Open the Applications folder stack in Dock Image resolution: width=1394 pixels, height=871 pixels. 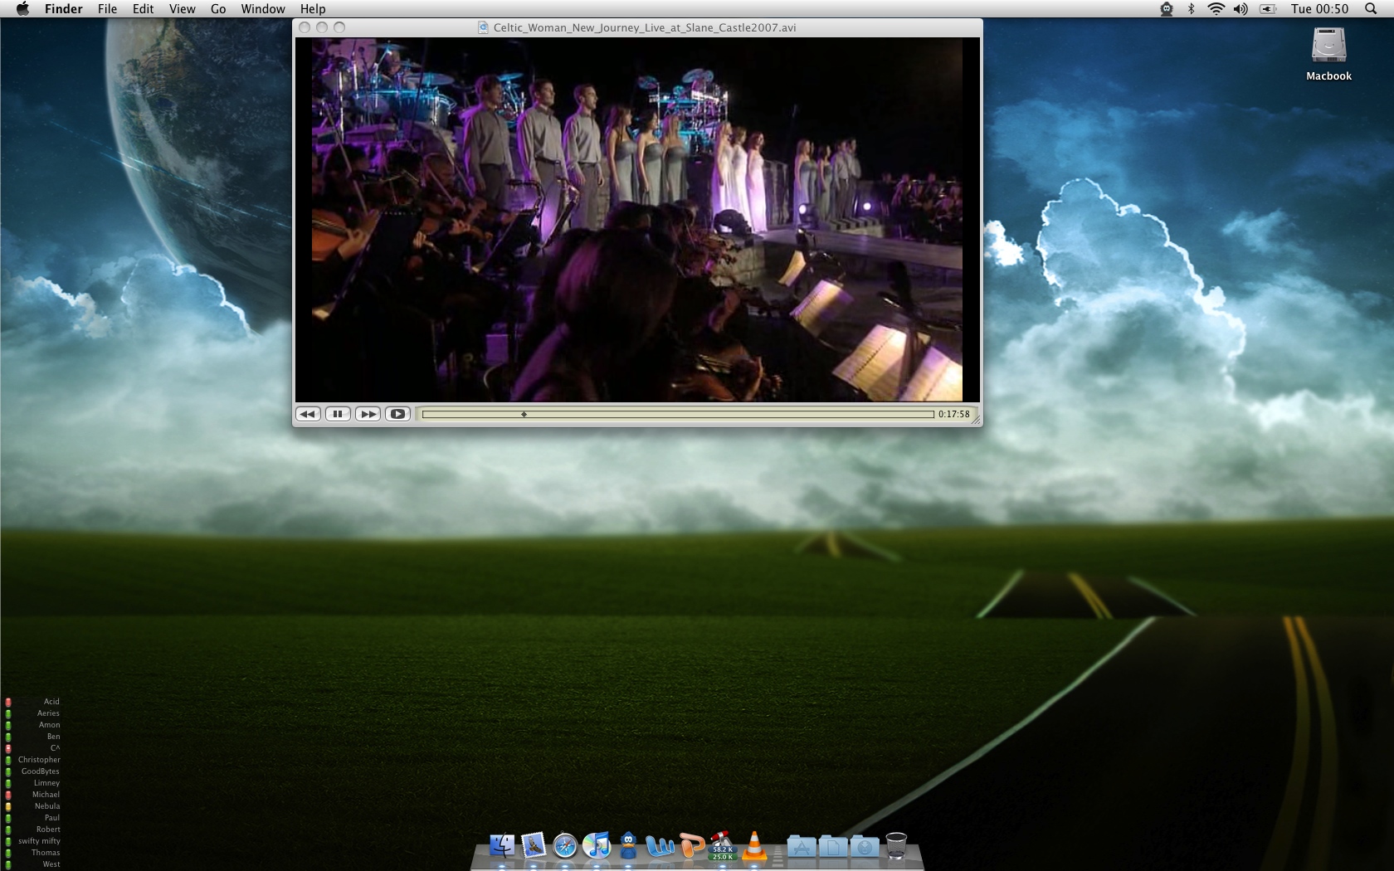(802, 846)
